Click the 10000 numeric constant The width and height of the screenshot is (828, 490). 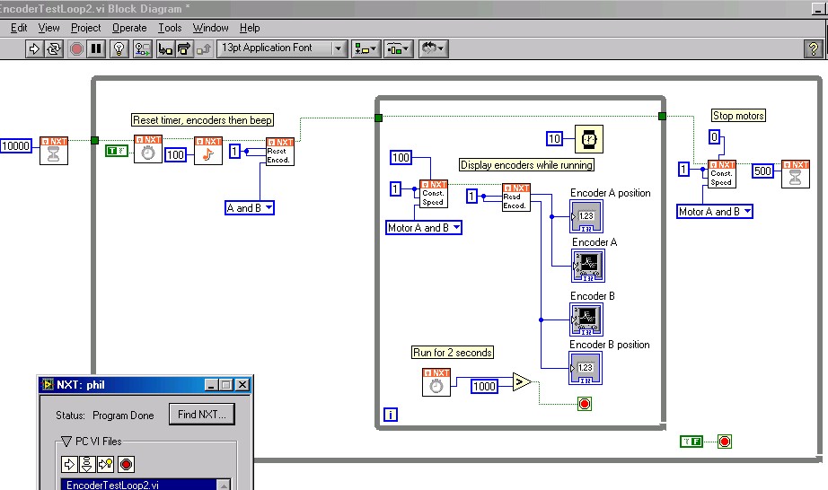coord(16,146)
